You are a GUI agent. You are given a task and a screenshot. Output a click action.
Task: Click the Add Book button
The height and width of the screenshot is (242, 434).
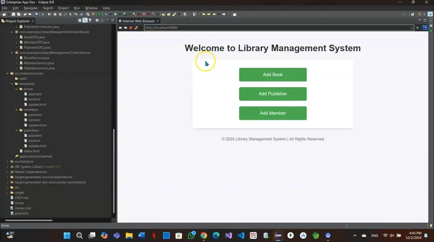(x=273, y=74)
